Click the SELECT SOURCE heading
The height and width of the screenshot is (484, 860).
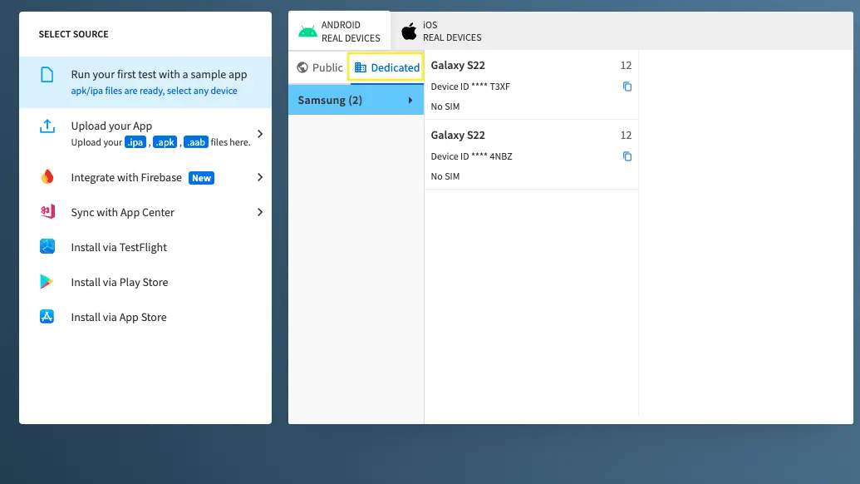click(x=73, y=34)
